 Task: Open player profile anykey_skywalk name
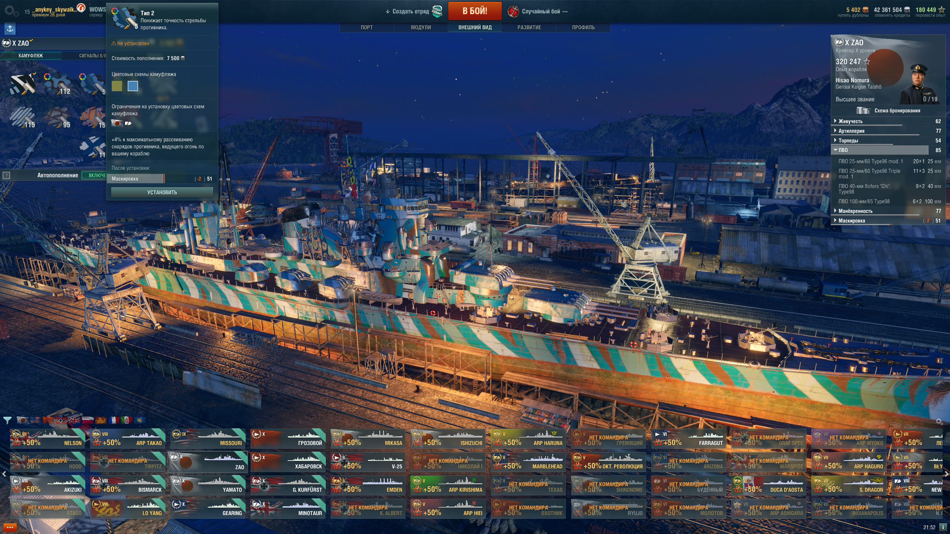pos(54,10)
